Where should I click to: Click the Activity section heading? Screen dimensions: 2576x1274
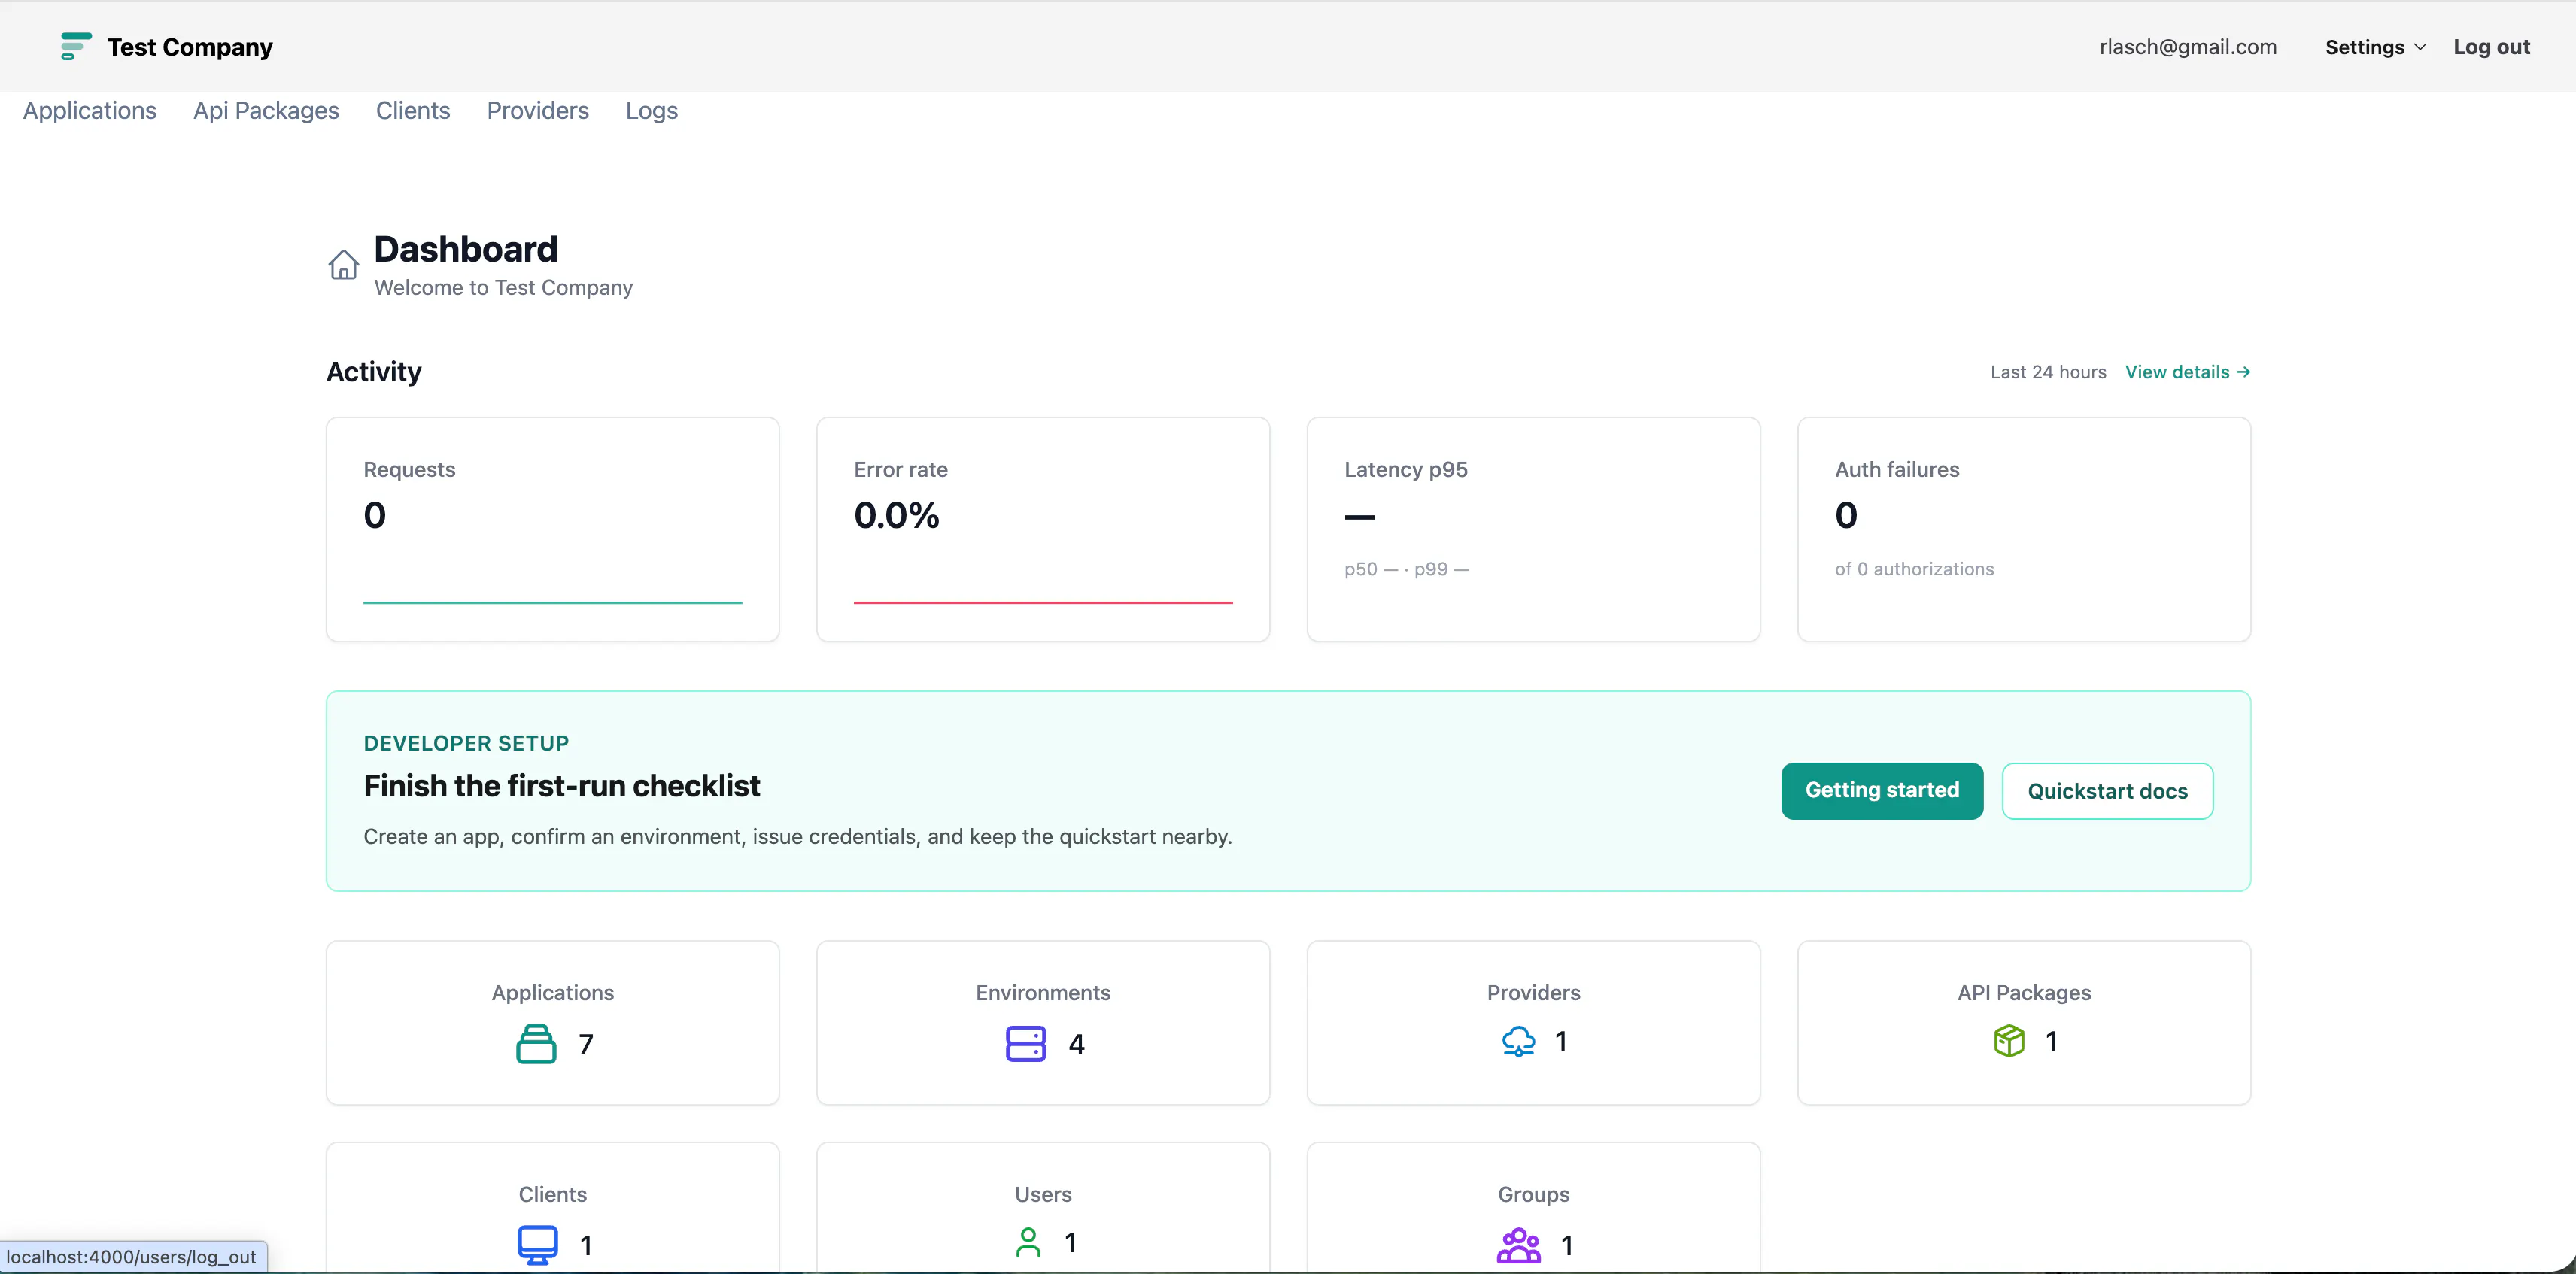(374, 372)
